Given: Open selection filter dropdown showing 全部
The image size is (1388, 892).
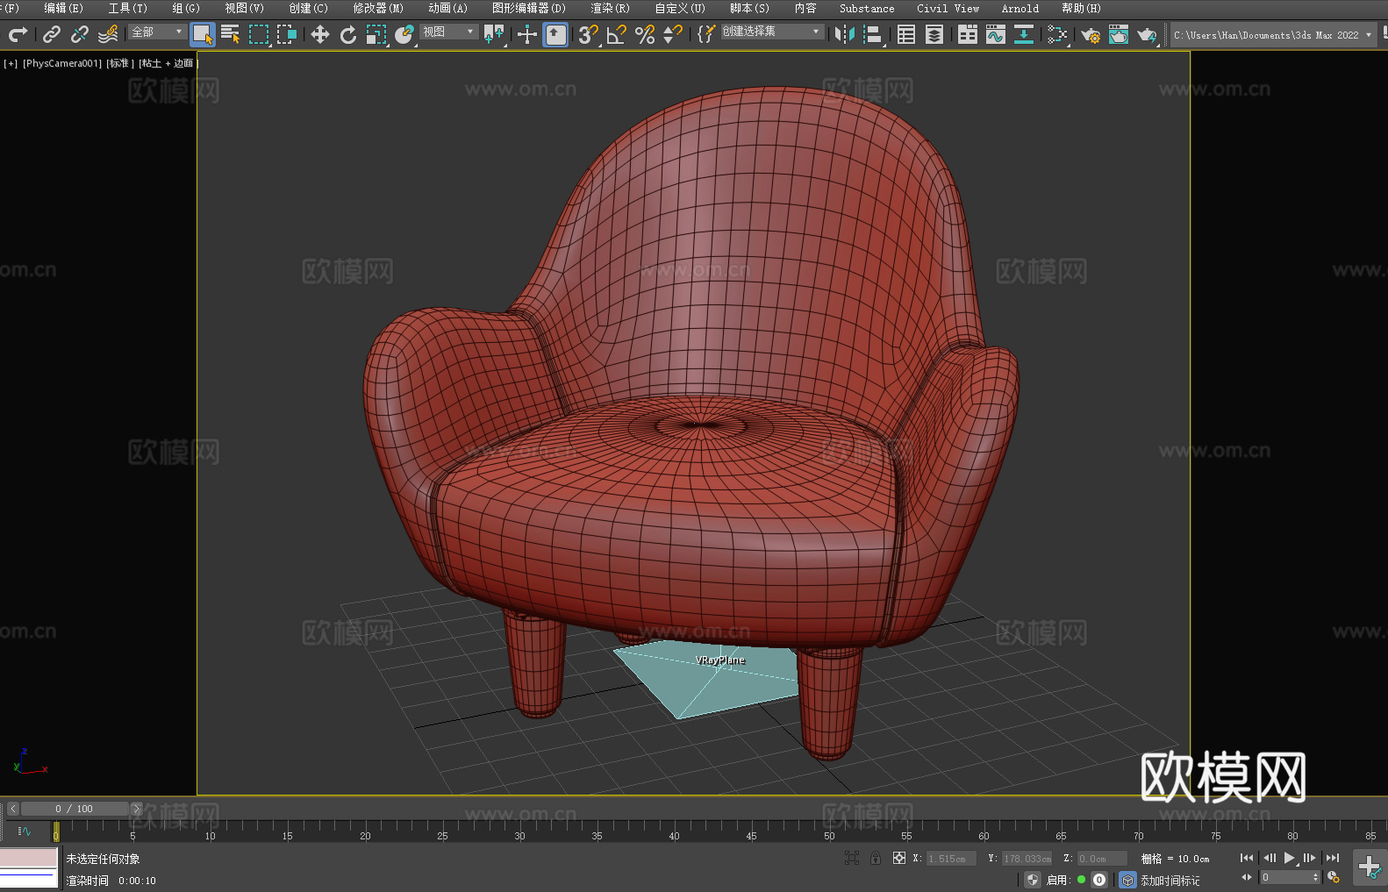Looking at the screenshot, I should click(x=157, y=32).
